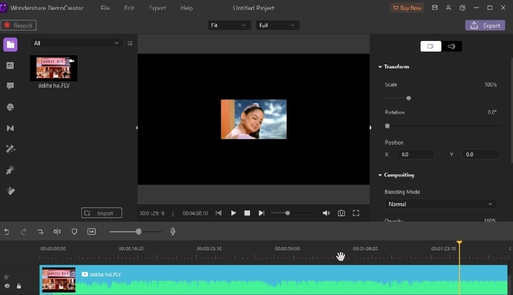Screen dimensions: 513x295
Task: Adjust the Scale slider handle
Action: [408, 98]
